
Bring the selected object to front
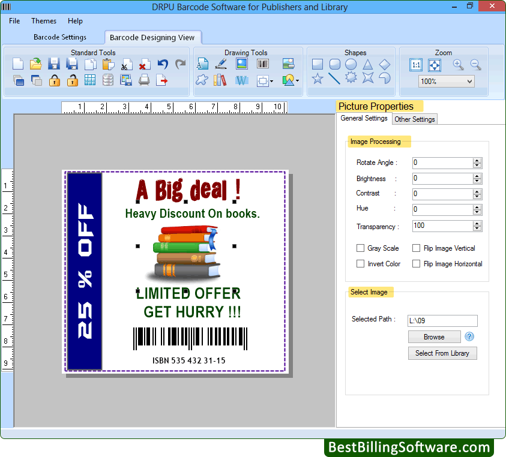point(18,80)
